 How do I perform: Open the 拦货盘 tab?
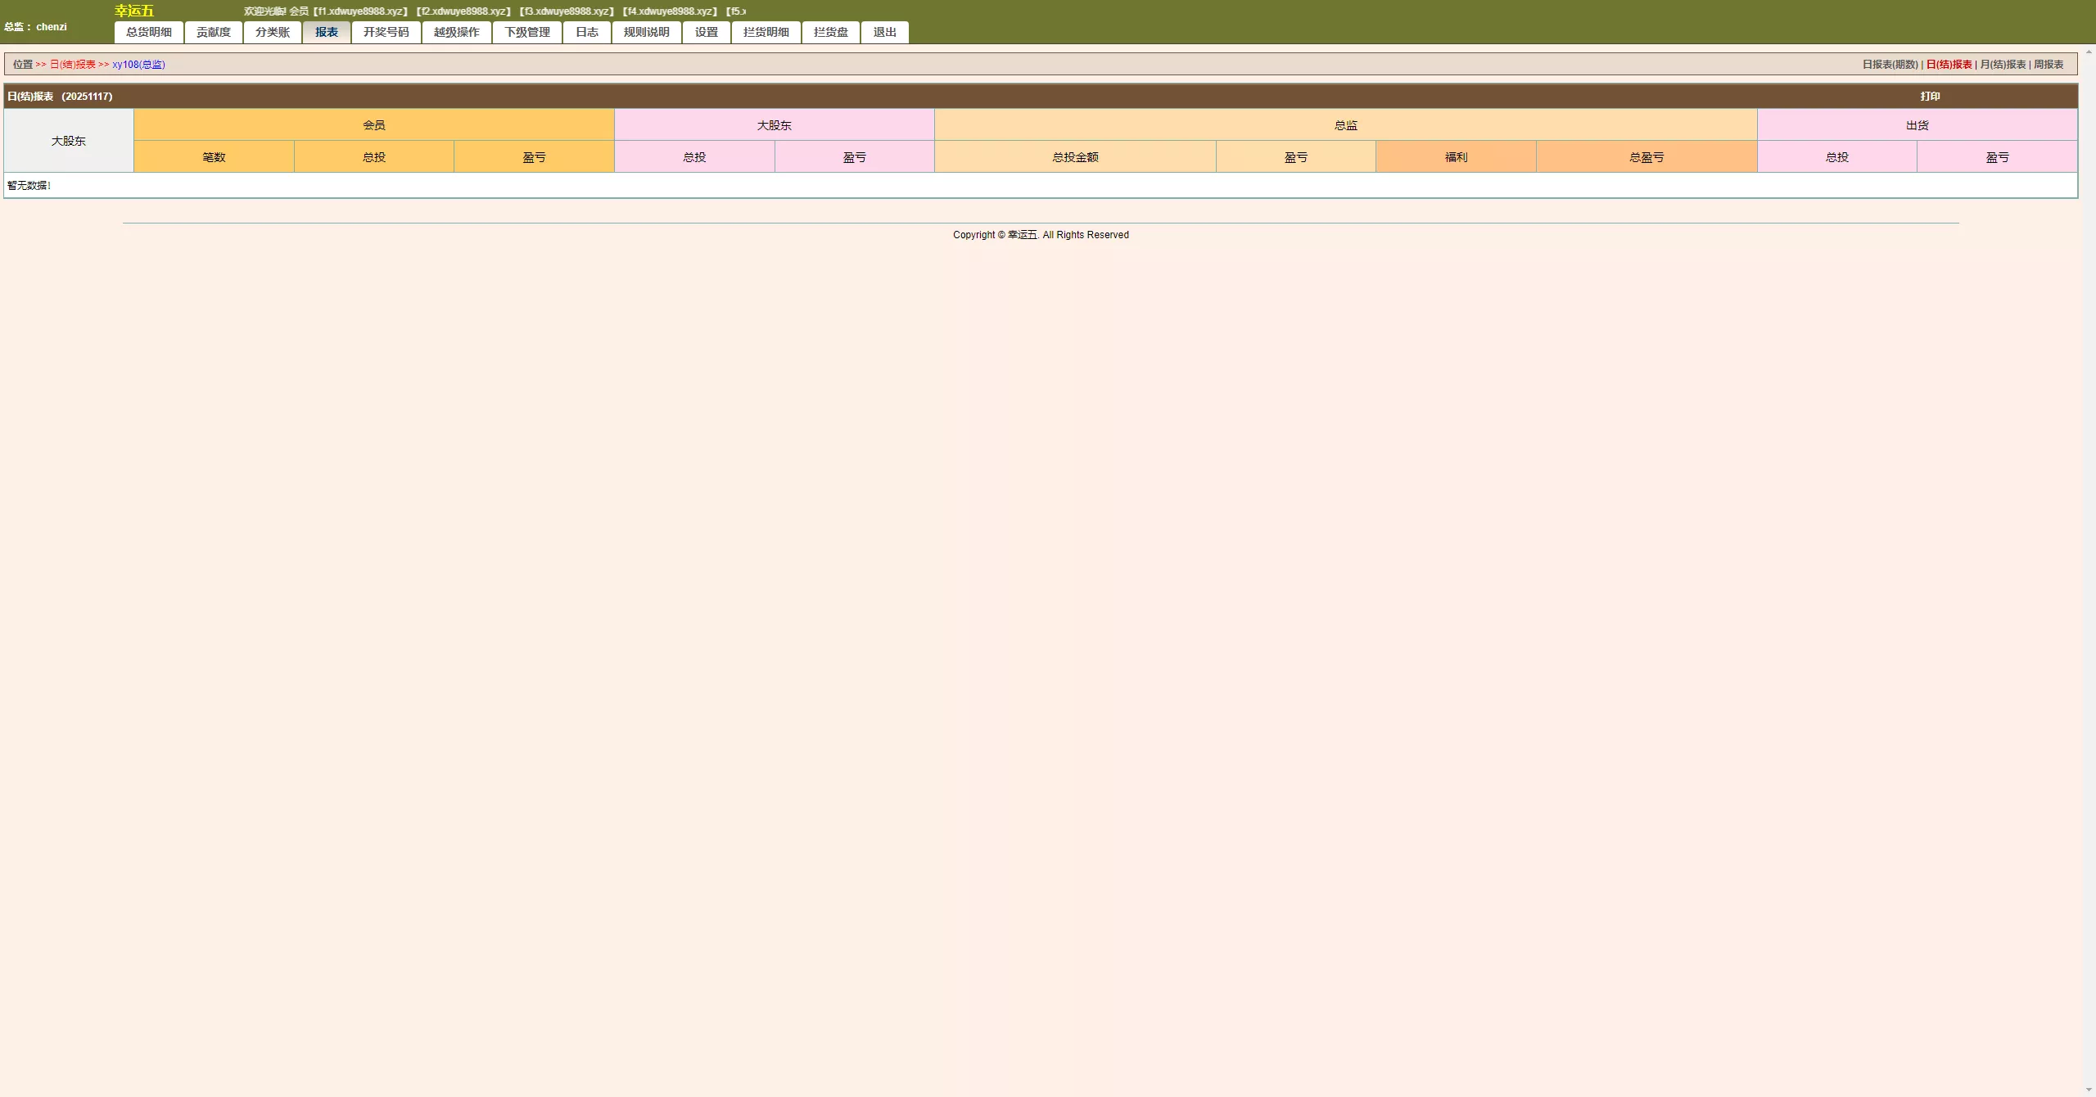coord(831,32)
